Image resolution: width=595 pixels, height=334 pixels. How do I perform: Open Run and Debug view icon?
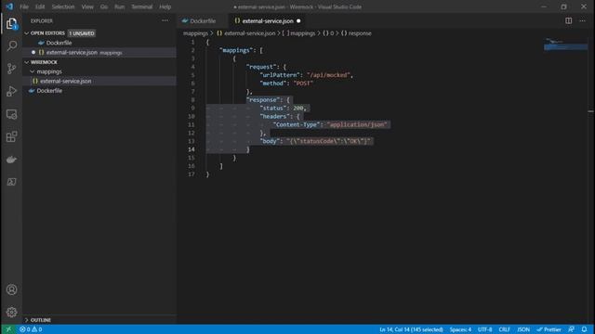coord(12,91)
